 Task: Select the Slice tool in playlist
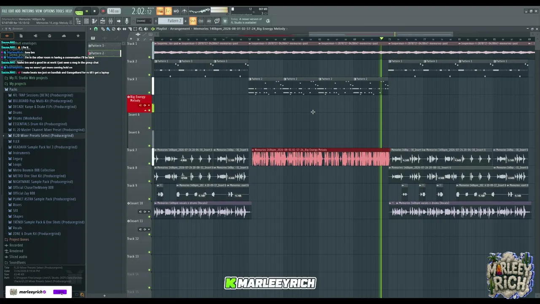point(130,29)
